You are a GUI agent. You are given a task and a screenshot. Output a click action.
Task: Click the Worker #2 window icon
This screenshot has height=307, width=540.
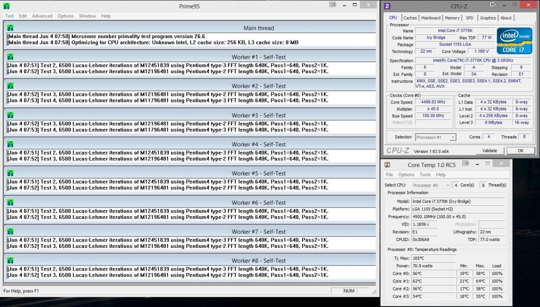[10, 86]
